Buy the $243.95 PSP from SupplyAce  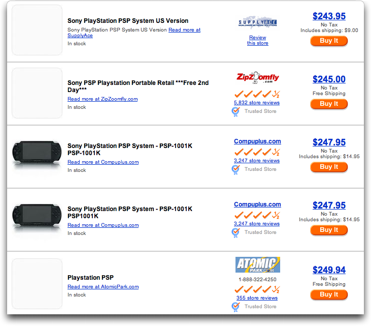[x=329, y=41]
